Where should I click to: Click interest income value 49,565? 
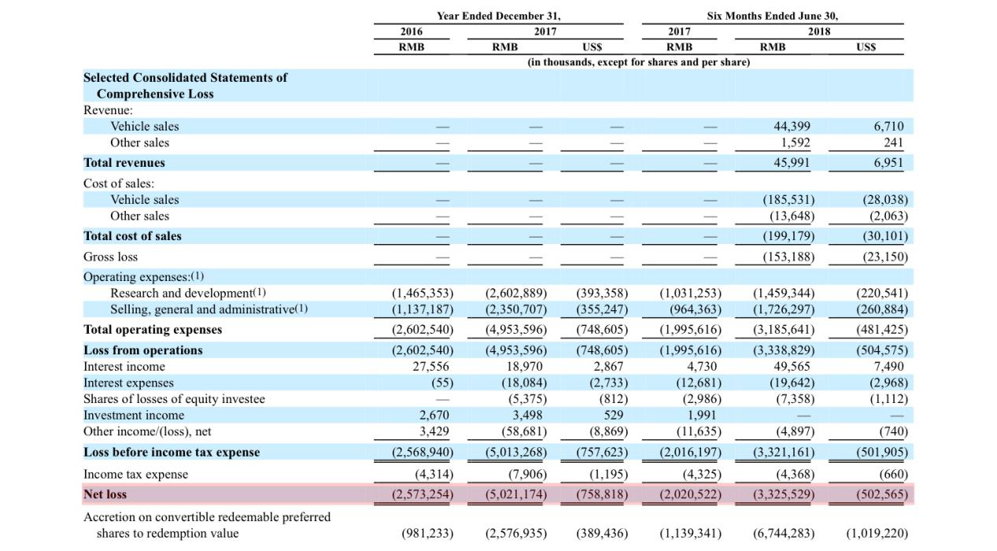point(792,366)
